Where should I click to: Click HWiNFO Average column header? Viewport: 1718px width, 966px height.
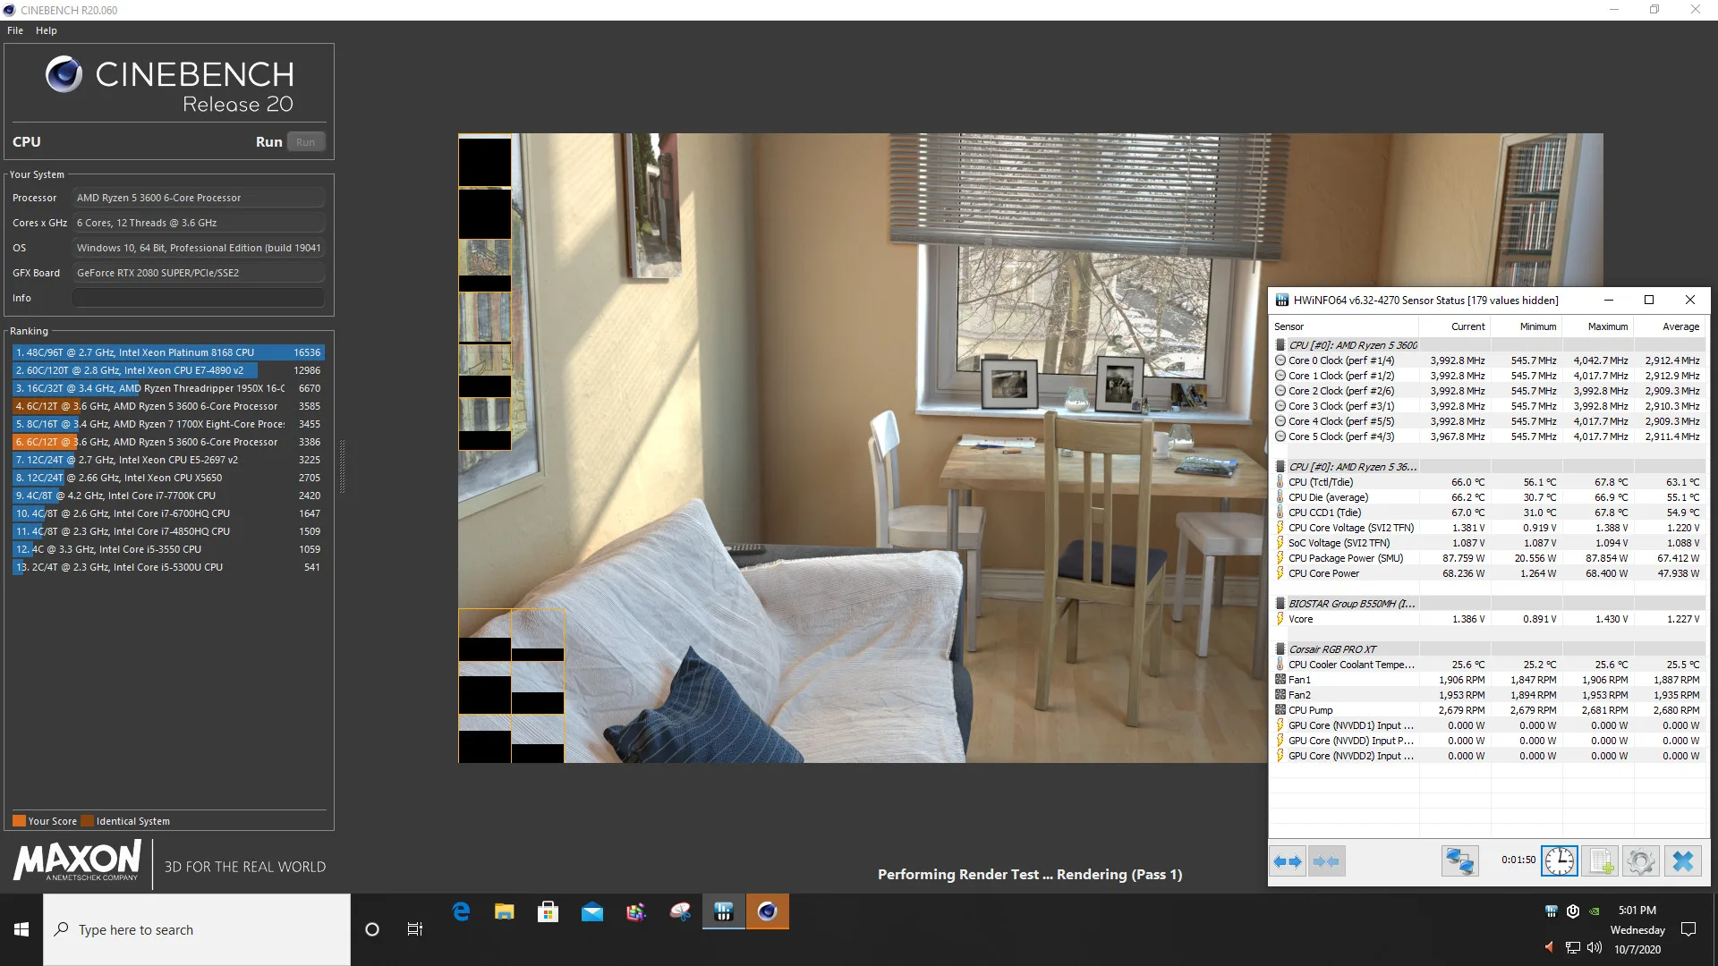coord(1670,326)
